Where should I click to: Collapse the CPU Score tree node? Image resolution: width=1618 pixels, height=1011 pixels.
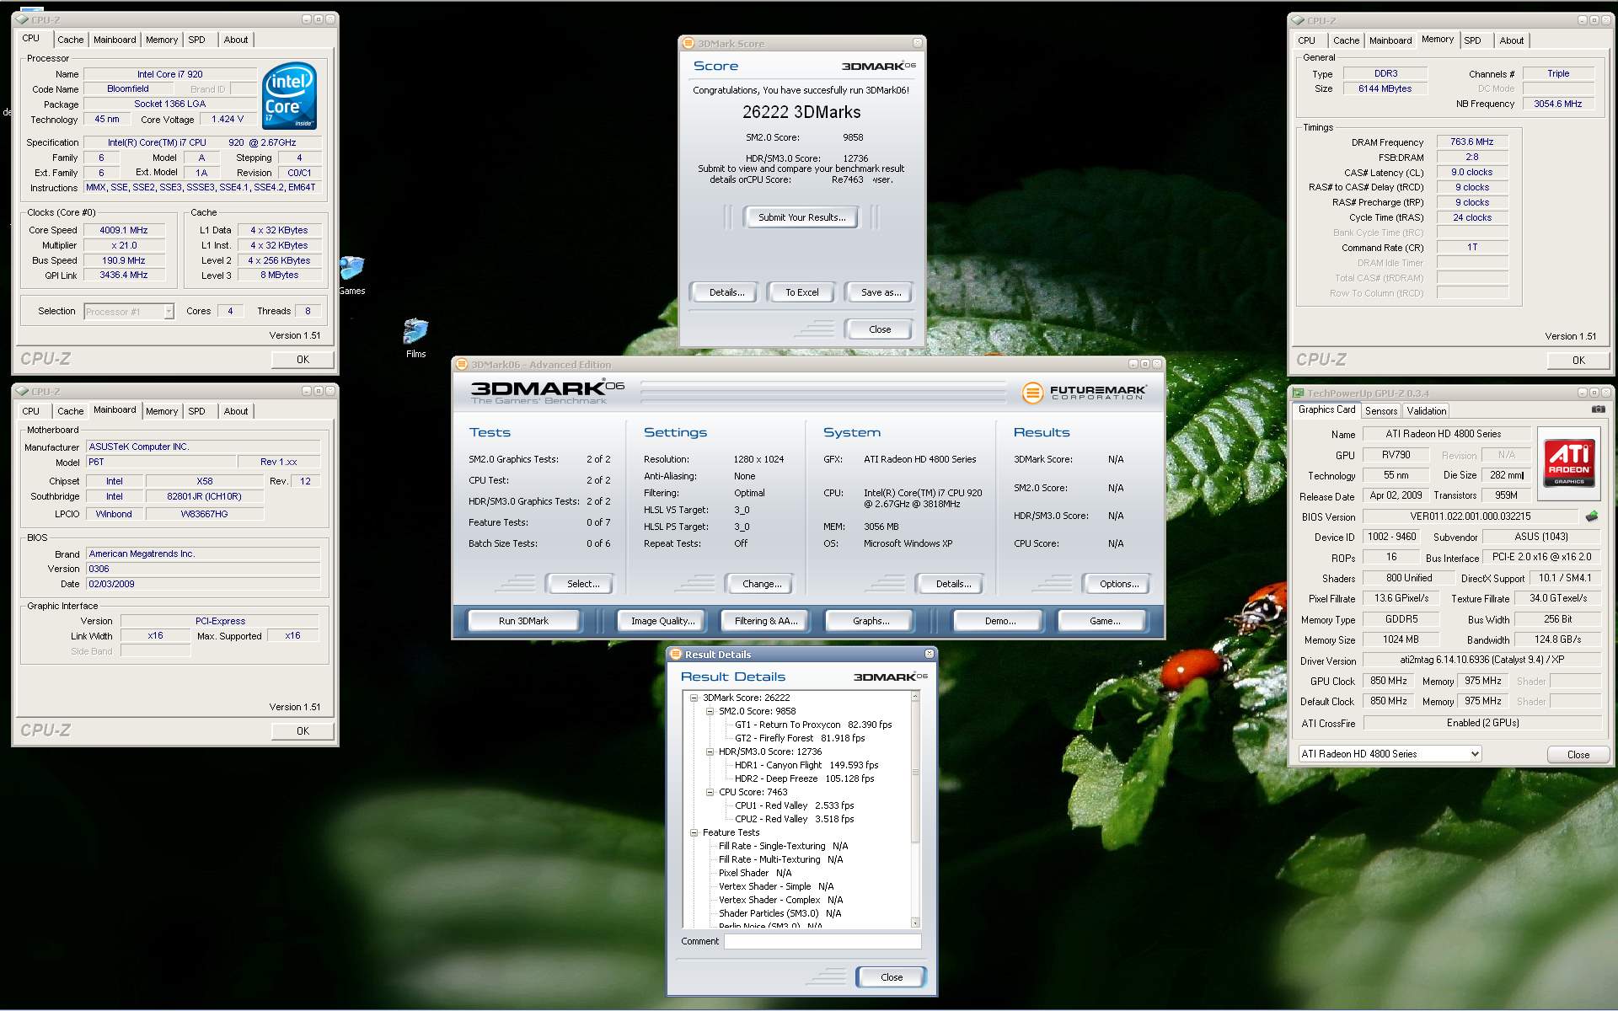click(x=710, y=792)
